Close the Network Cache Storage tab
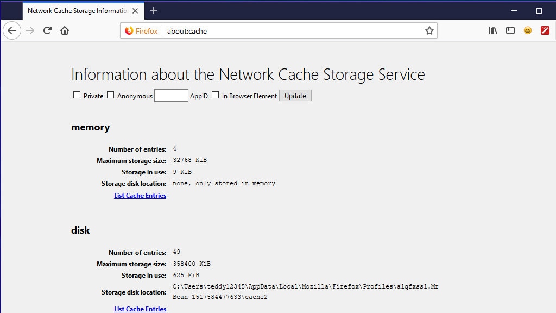Viewport: 556px width, 313px height. tap(135, 11)
